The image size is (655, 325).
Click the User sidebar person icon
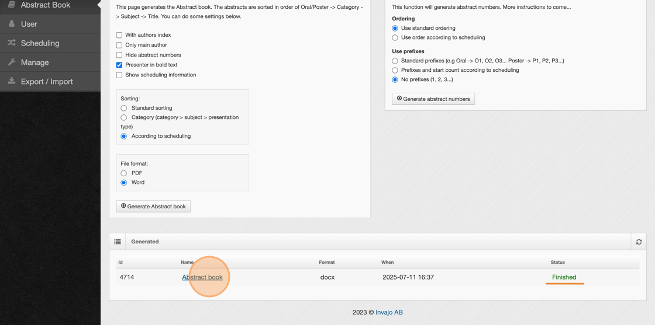click(12, 24)
